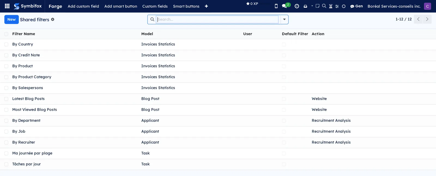The height and width of the screenshot is (176, 436).
Task: Select the By Product Category row checkbox
Action: (x=6, y=77)
